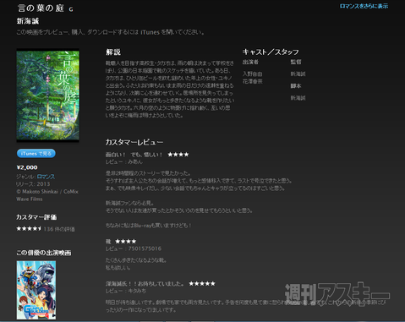The image size is (405, 322).
Task: Click the four-star rating of first review
Action: [x=178, y=155]
